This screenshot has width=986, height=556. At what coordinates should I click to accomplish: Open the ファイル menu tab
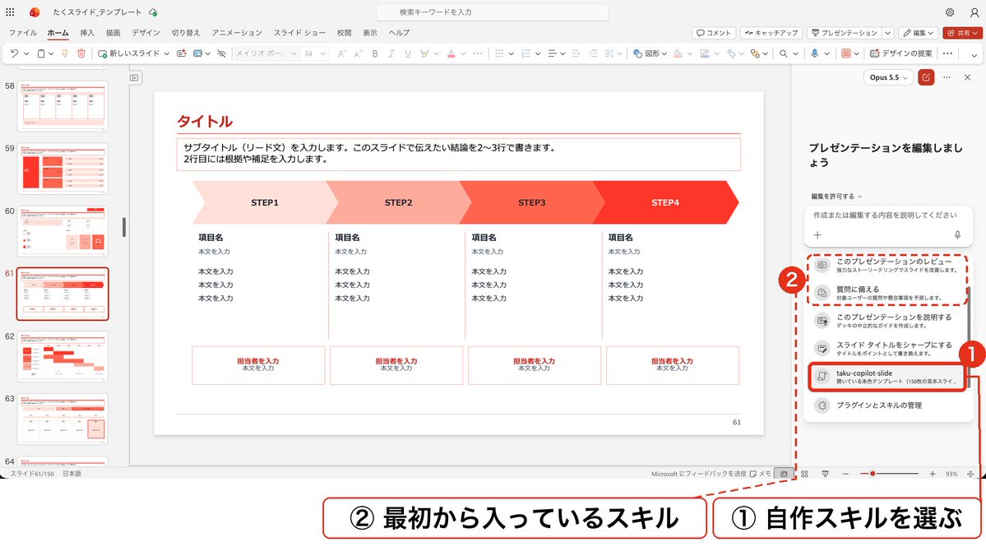coord(23,33)
